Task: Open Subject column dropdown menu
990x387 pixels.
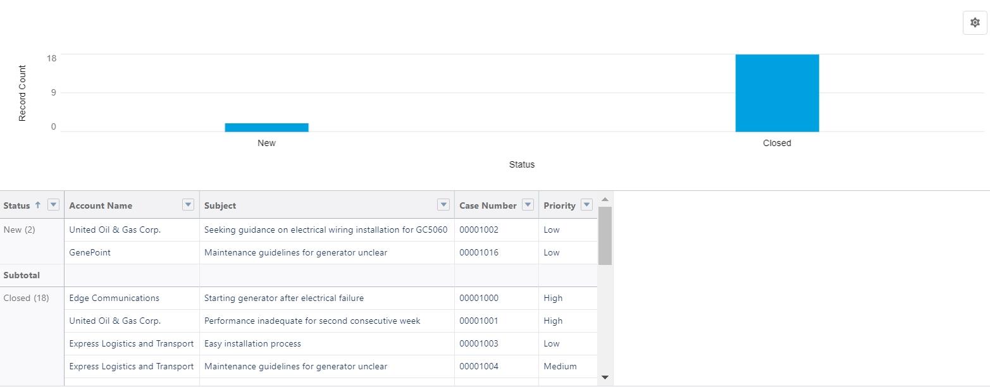Action: (443, 205)
